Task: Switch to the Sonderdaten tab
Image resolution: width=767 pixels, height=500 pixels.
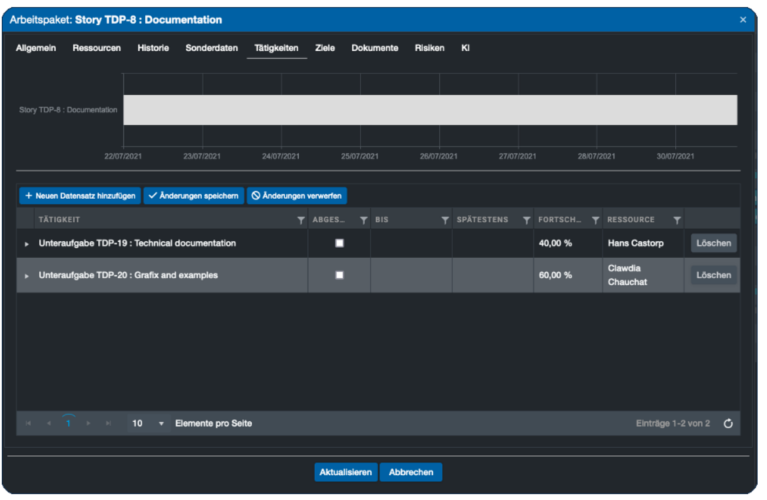Action: click(x=211, y=48)
